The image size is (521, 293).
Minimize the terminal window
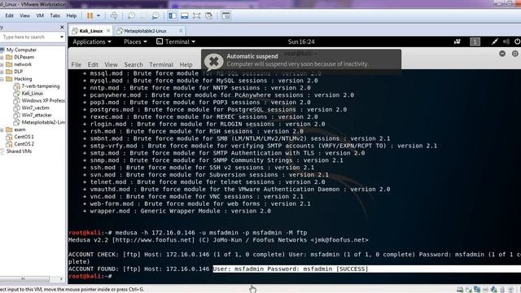click(x=502, y=54)
